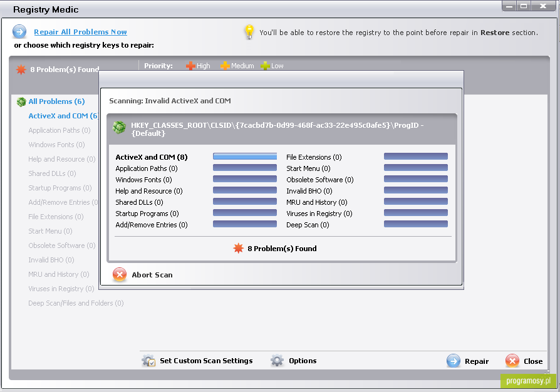Click the gear icon for Set Custom Scan Settings

148,361
